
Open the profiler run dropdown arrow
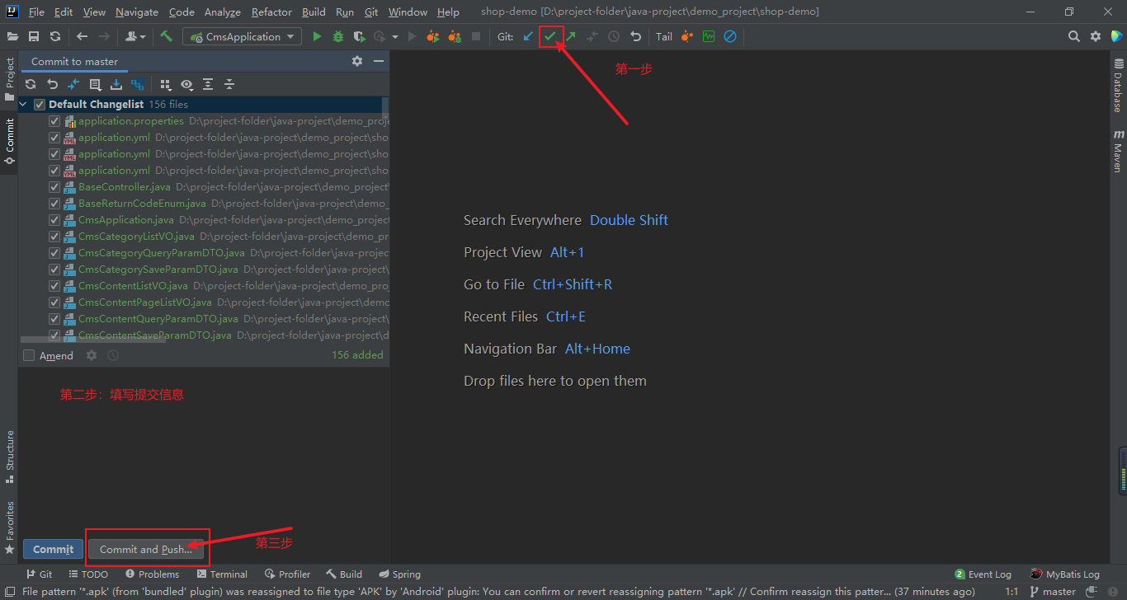tap(395, 36)
